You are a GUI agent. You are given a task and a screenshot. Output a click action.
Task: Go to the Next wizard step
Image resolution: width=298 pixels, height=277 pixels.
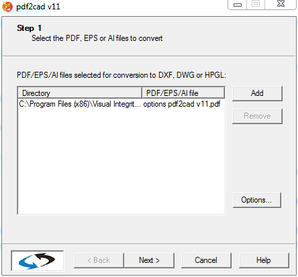(x=149, y=260)
